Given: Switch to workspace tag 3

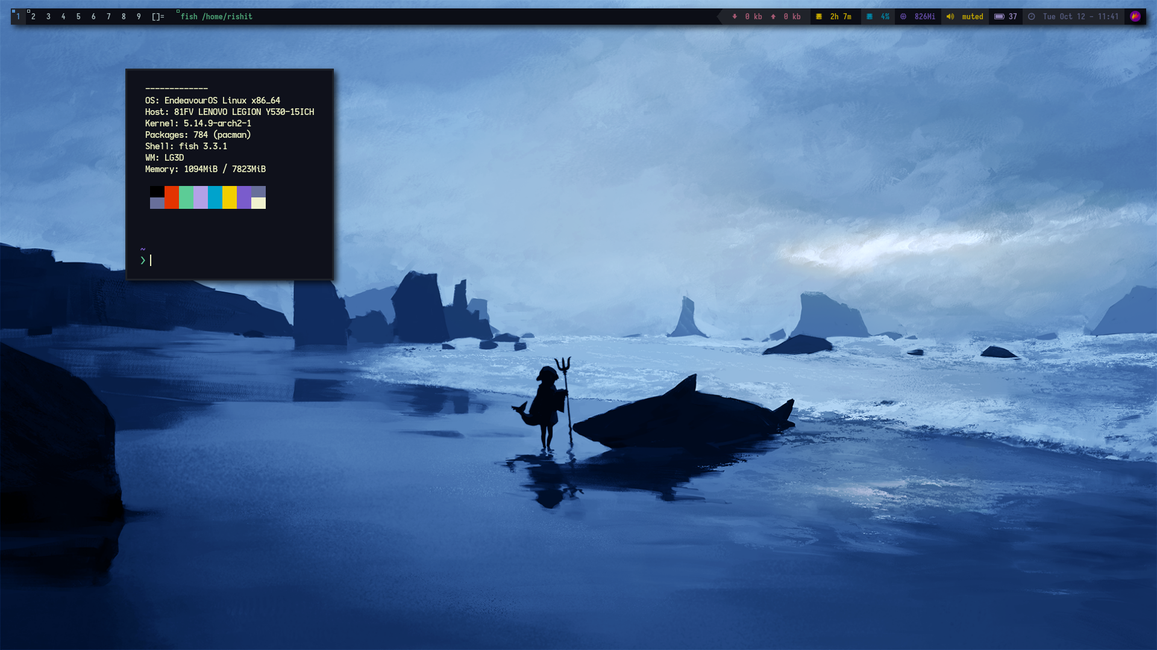Looking at the screenshot, I should (48, 17).
